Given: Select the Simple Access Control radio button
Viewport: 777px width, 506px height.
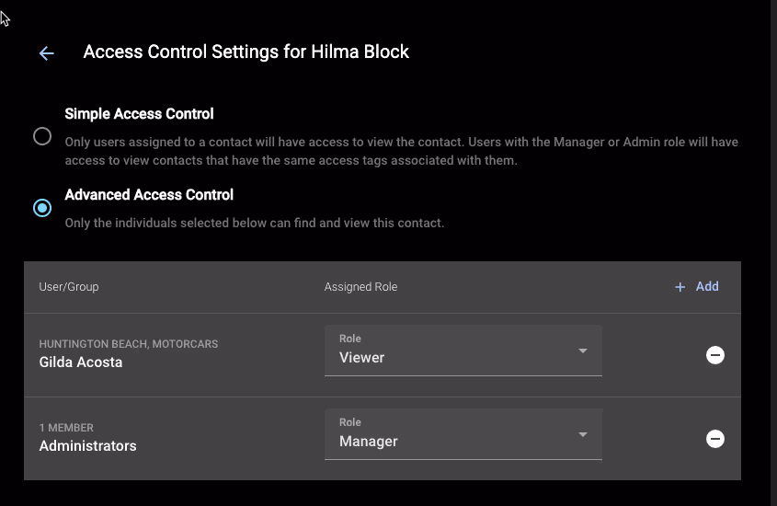Looking at the screenshot, I should click(42, 136).
